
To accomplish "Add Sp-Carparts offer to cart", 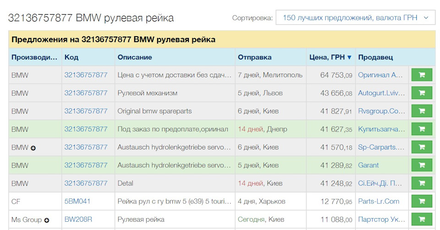I will (x=422, y=147).
